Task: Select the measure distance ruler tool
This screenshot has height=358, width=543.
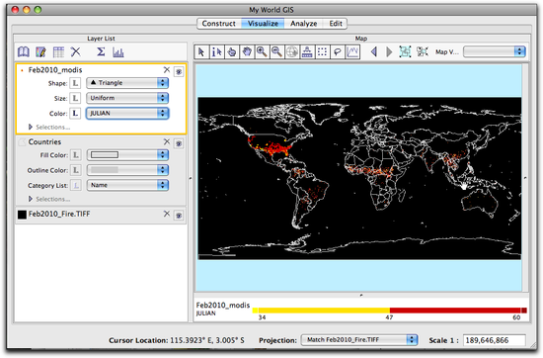Action: coord(307,52)
